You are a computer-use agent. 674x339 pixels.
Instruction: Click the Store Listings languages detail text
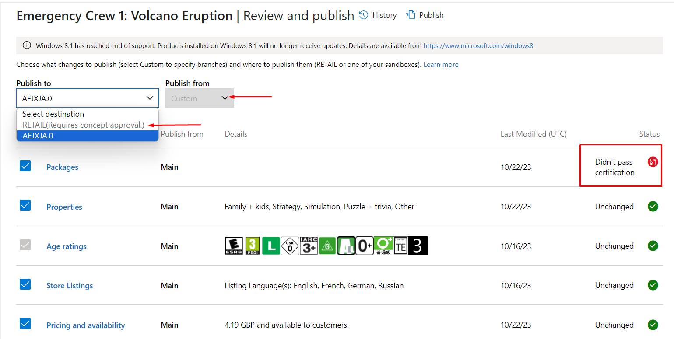coord(314,286)
